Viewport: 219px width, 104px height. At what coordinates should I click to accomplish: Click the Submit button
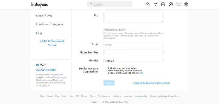coord(109,83)
